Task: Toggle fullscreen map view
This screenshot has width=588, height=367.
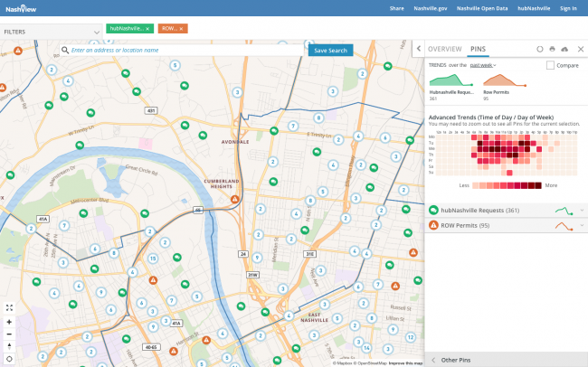Action: point(9,307)
